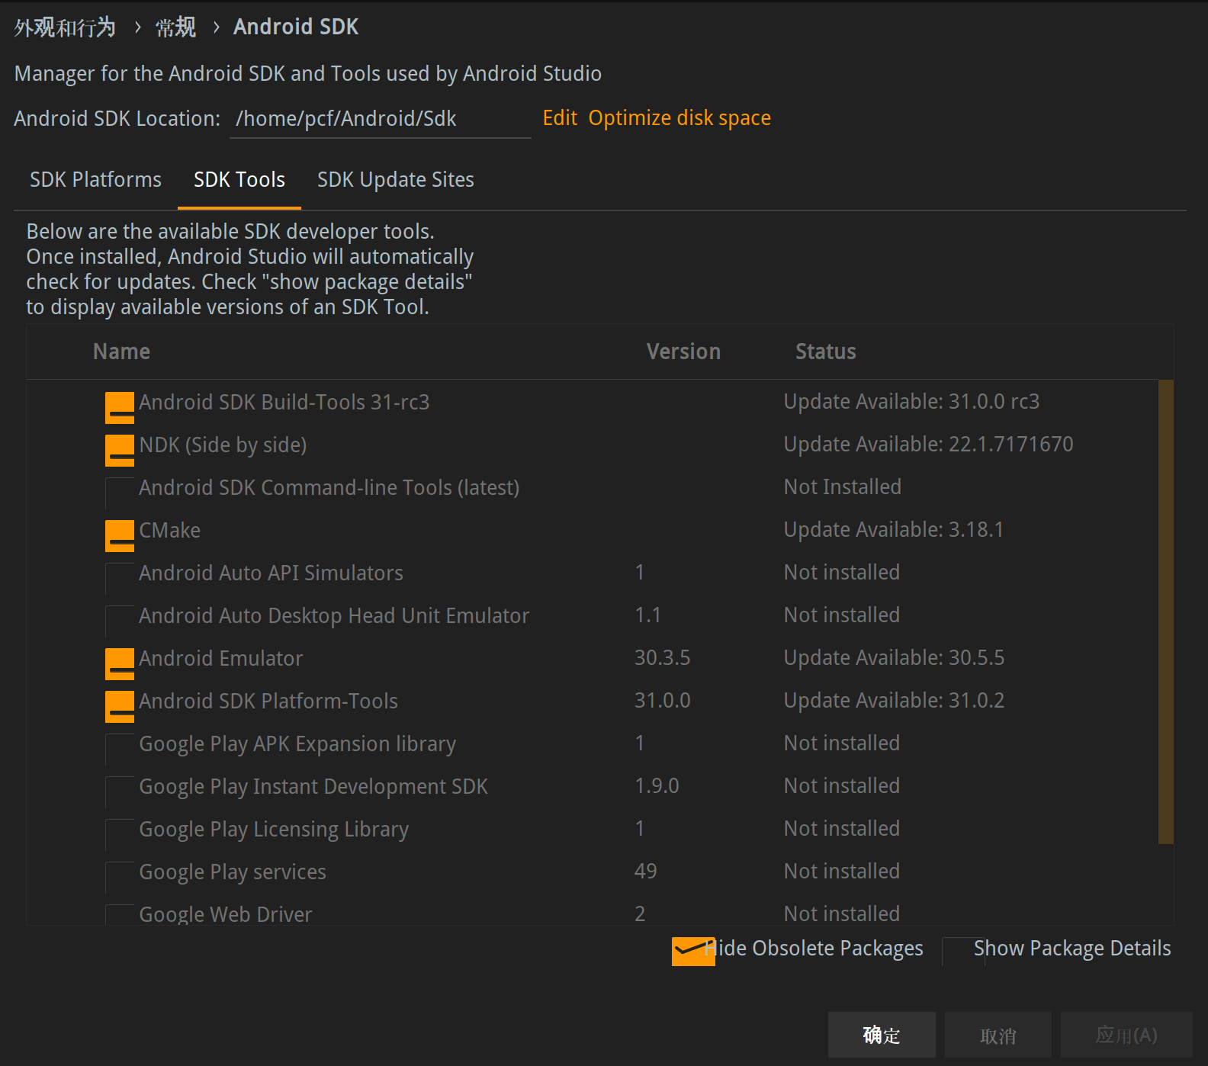Screen dimensions: 1208x1066
Task: Select the SDK Tools tab
Action: (239, 180)
